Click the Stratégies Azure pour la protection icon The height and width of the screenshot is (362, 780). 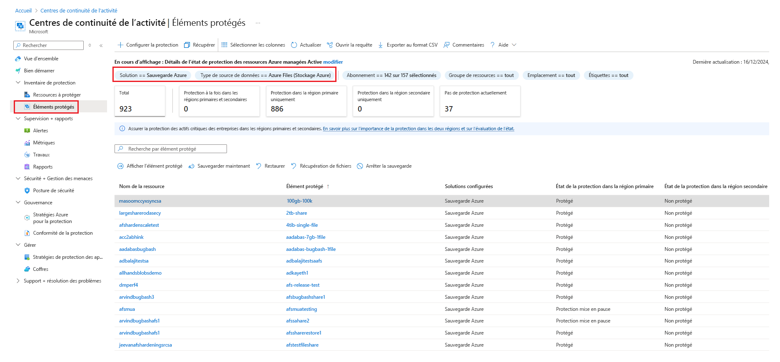click(x=27, y=218)
